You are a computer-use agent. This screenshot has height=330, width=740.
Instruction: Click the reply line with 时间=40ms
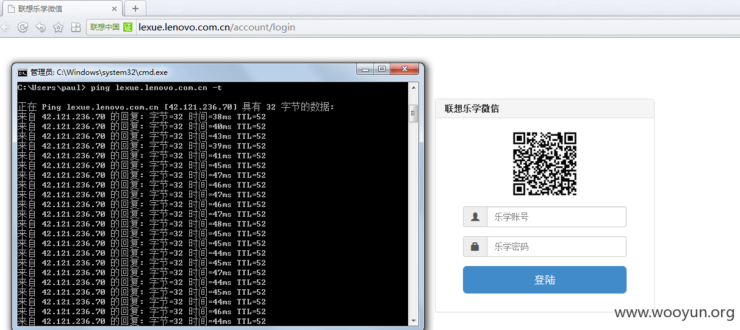(142, 127)
